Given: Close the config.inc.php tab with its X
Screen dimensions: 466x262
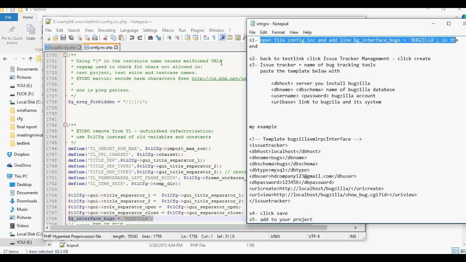Looking at the screenshot, I should click(x=116, y=47).
